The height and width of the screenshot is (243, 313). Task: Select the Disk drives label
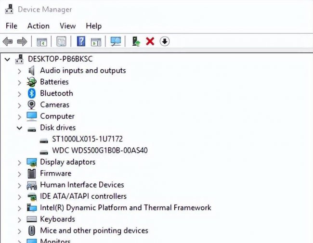[58, 128]
